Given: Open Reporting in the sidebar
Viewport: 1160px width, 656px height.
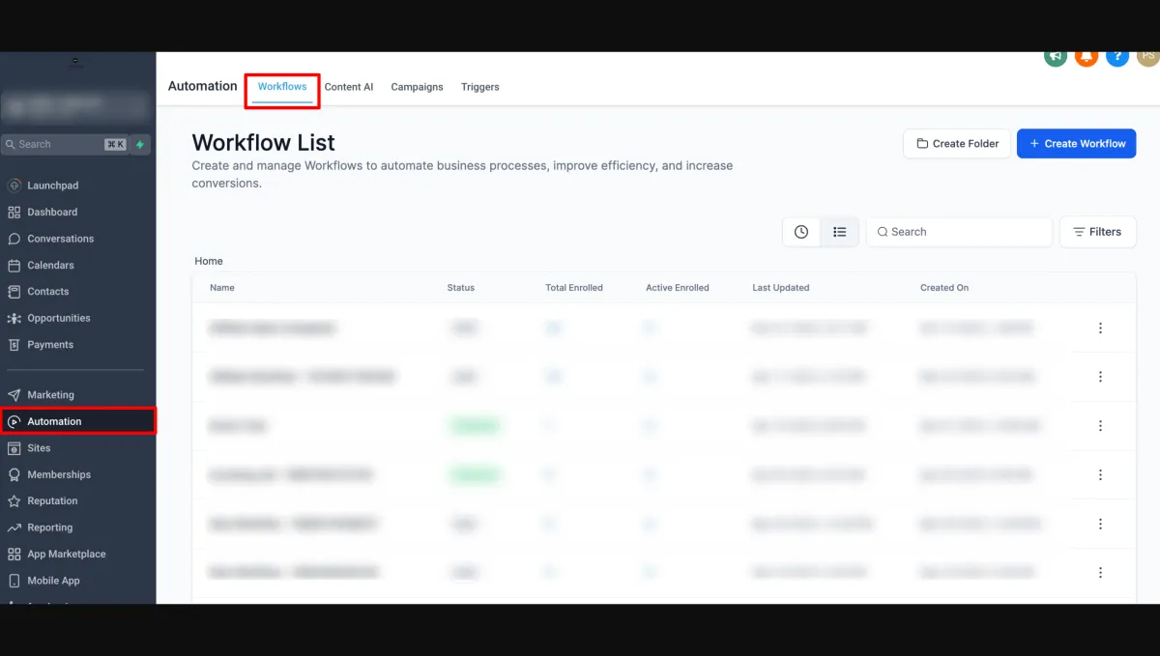Looking at the screenshot, I should tap(50, 528).
